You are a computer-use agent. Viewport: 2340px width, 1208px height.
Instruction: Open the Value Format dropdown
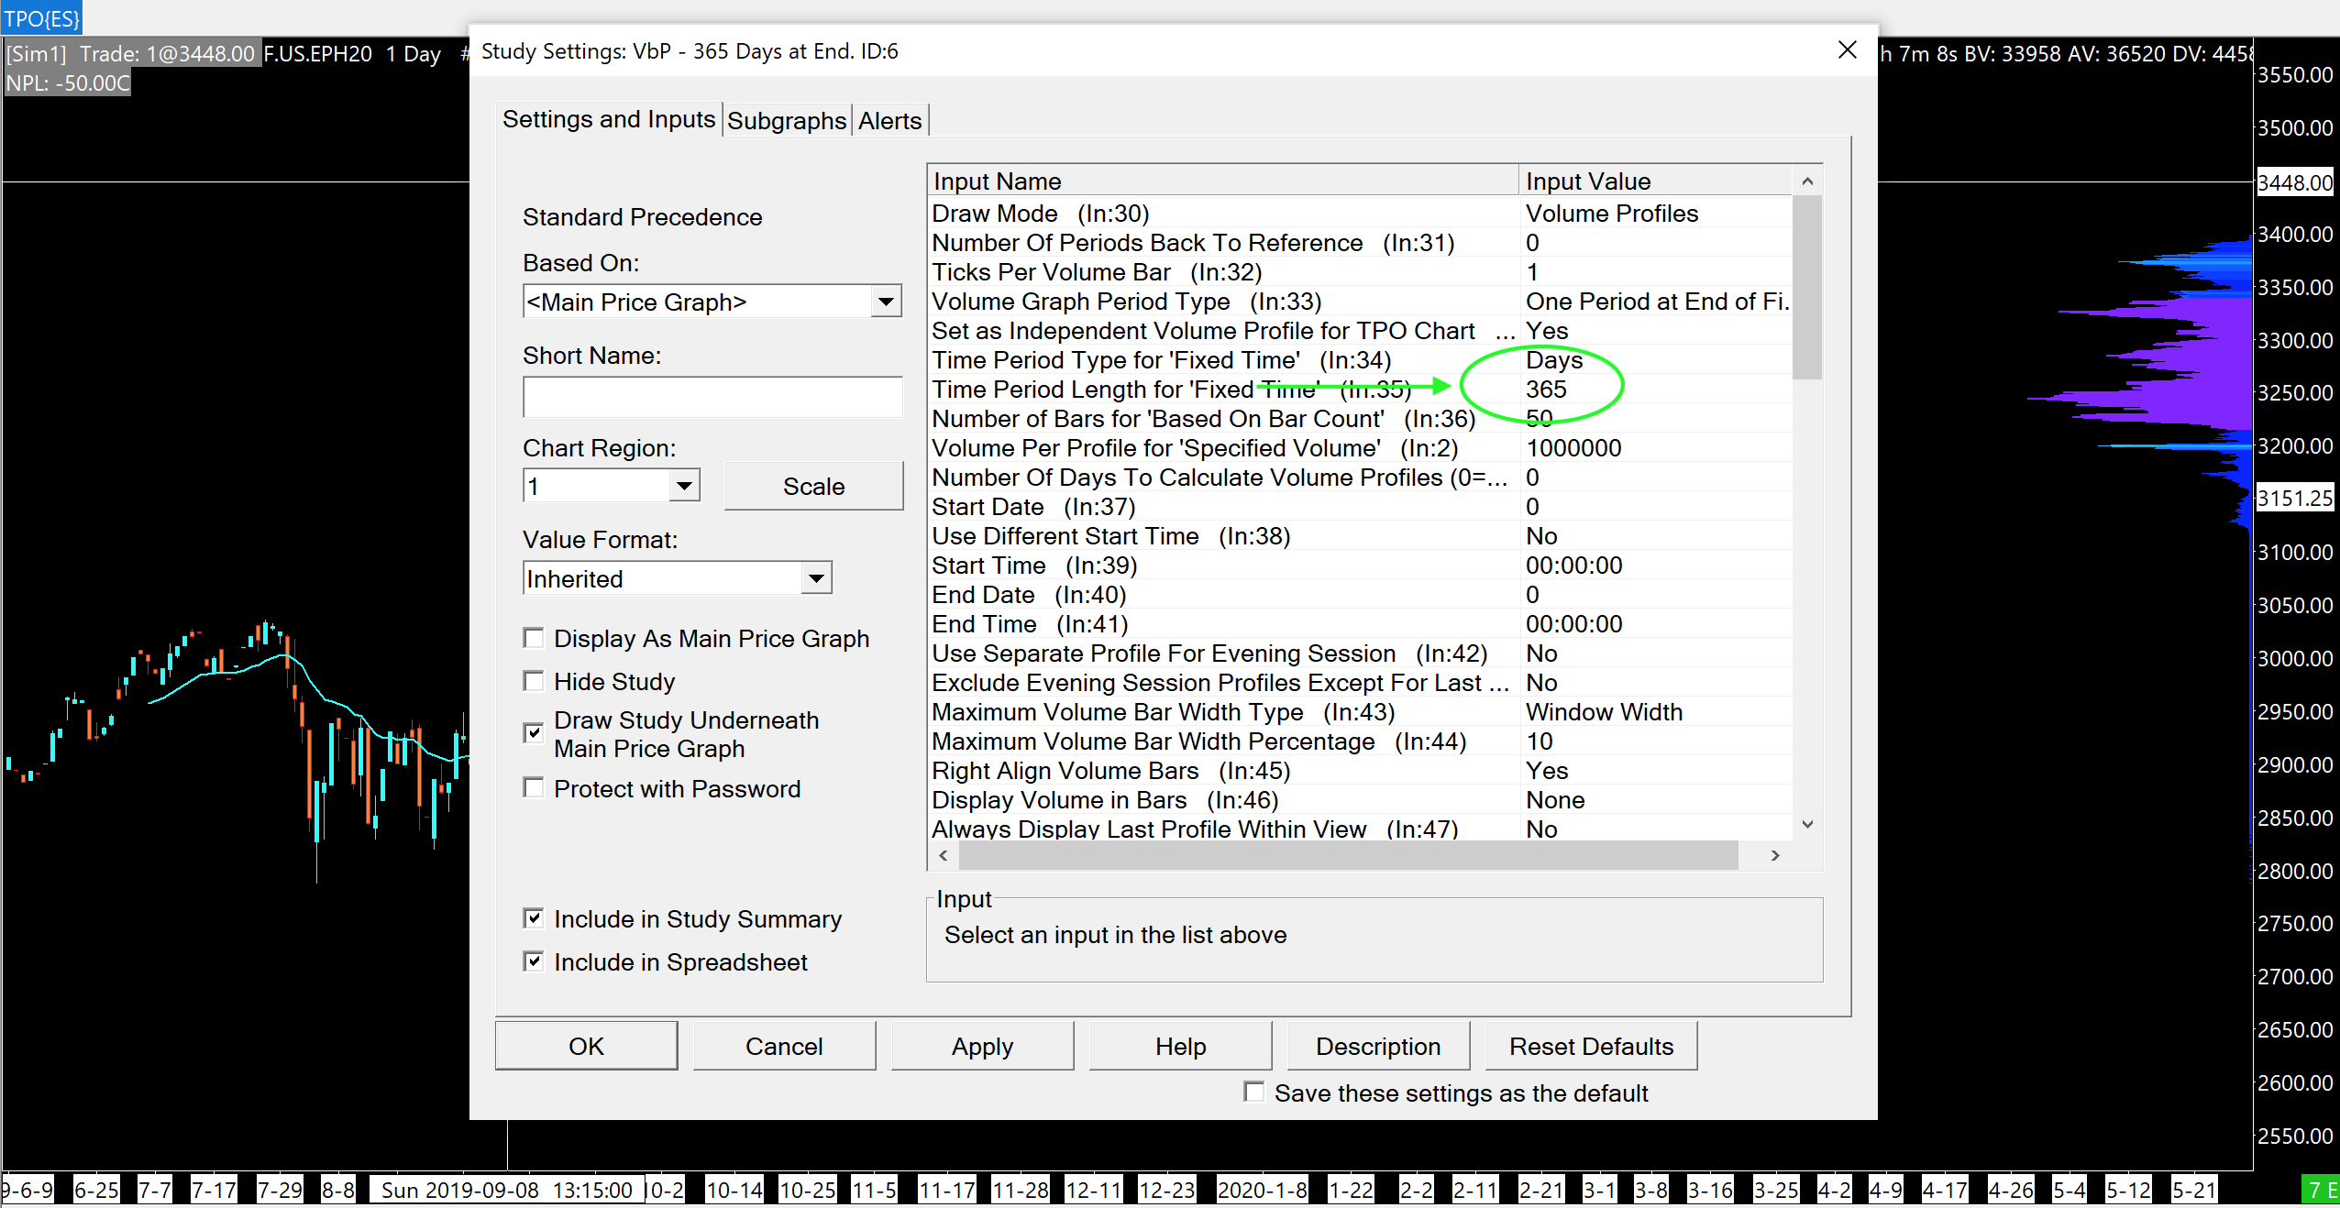click(815, 578)
